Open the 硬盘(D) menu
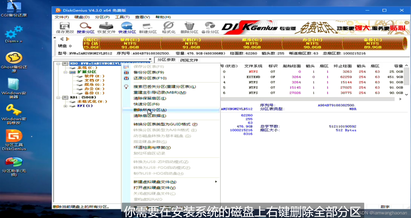 (x=82, y=17)
